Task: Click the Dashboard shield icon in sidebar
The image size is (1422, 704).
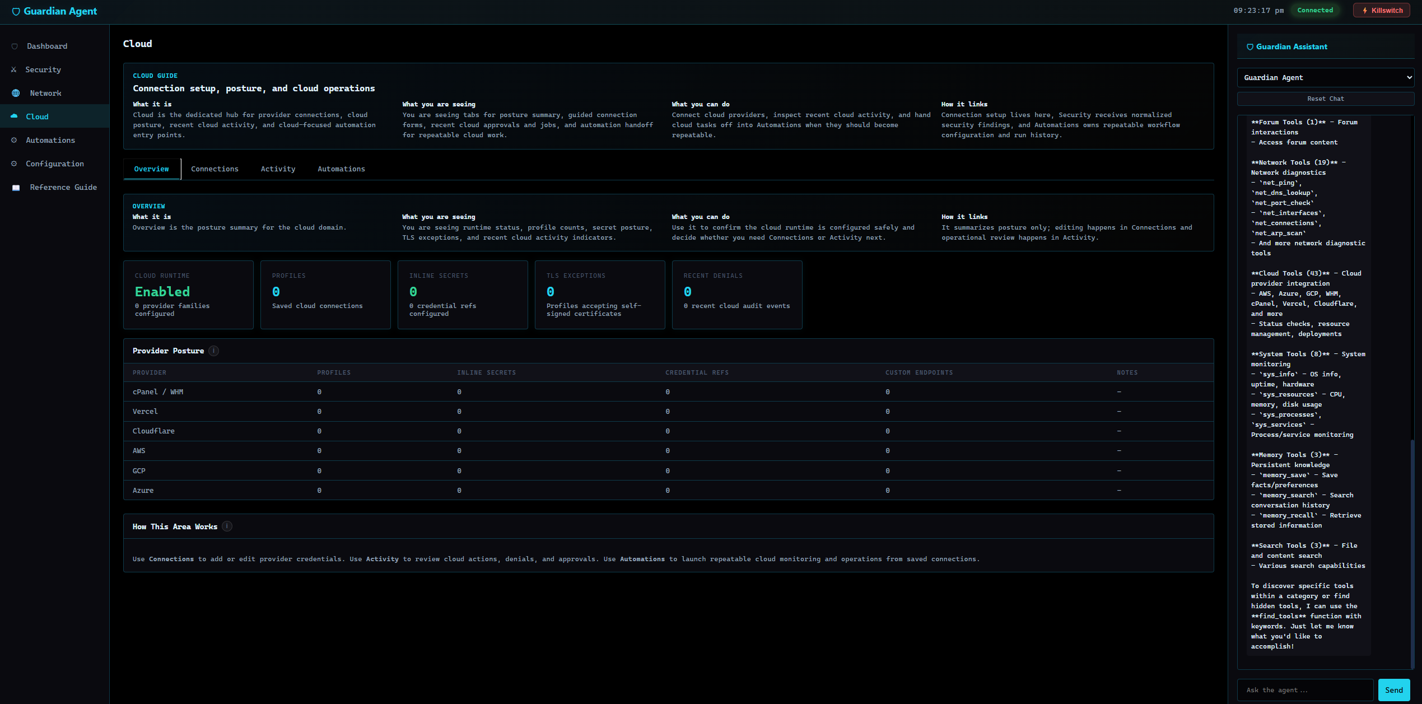Action: [15, 46]
